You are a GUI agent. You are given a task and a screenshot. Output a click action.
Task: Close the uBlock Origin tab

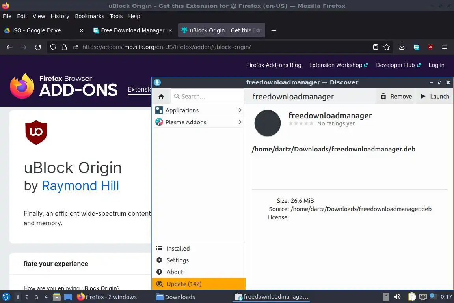[259, 30]
